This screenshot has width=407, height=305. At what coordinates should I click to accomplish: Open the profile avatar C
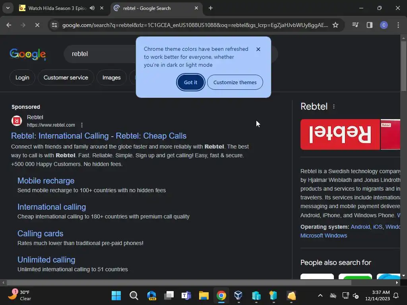(384, 25)
